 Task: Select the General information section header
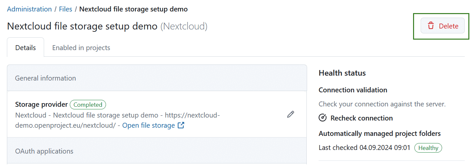(45, 78)
